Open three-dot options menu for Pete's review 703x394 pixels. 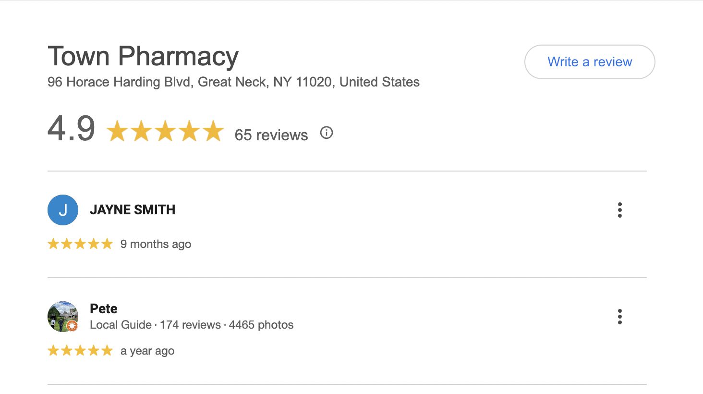619,317
